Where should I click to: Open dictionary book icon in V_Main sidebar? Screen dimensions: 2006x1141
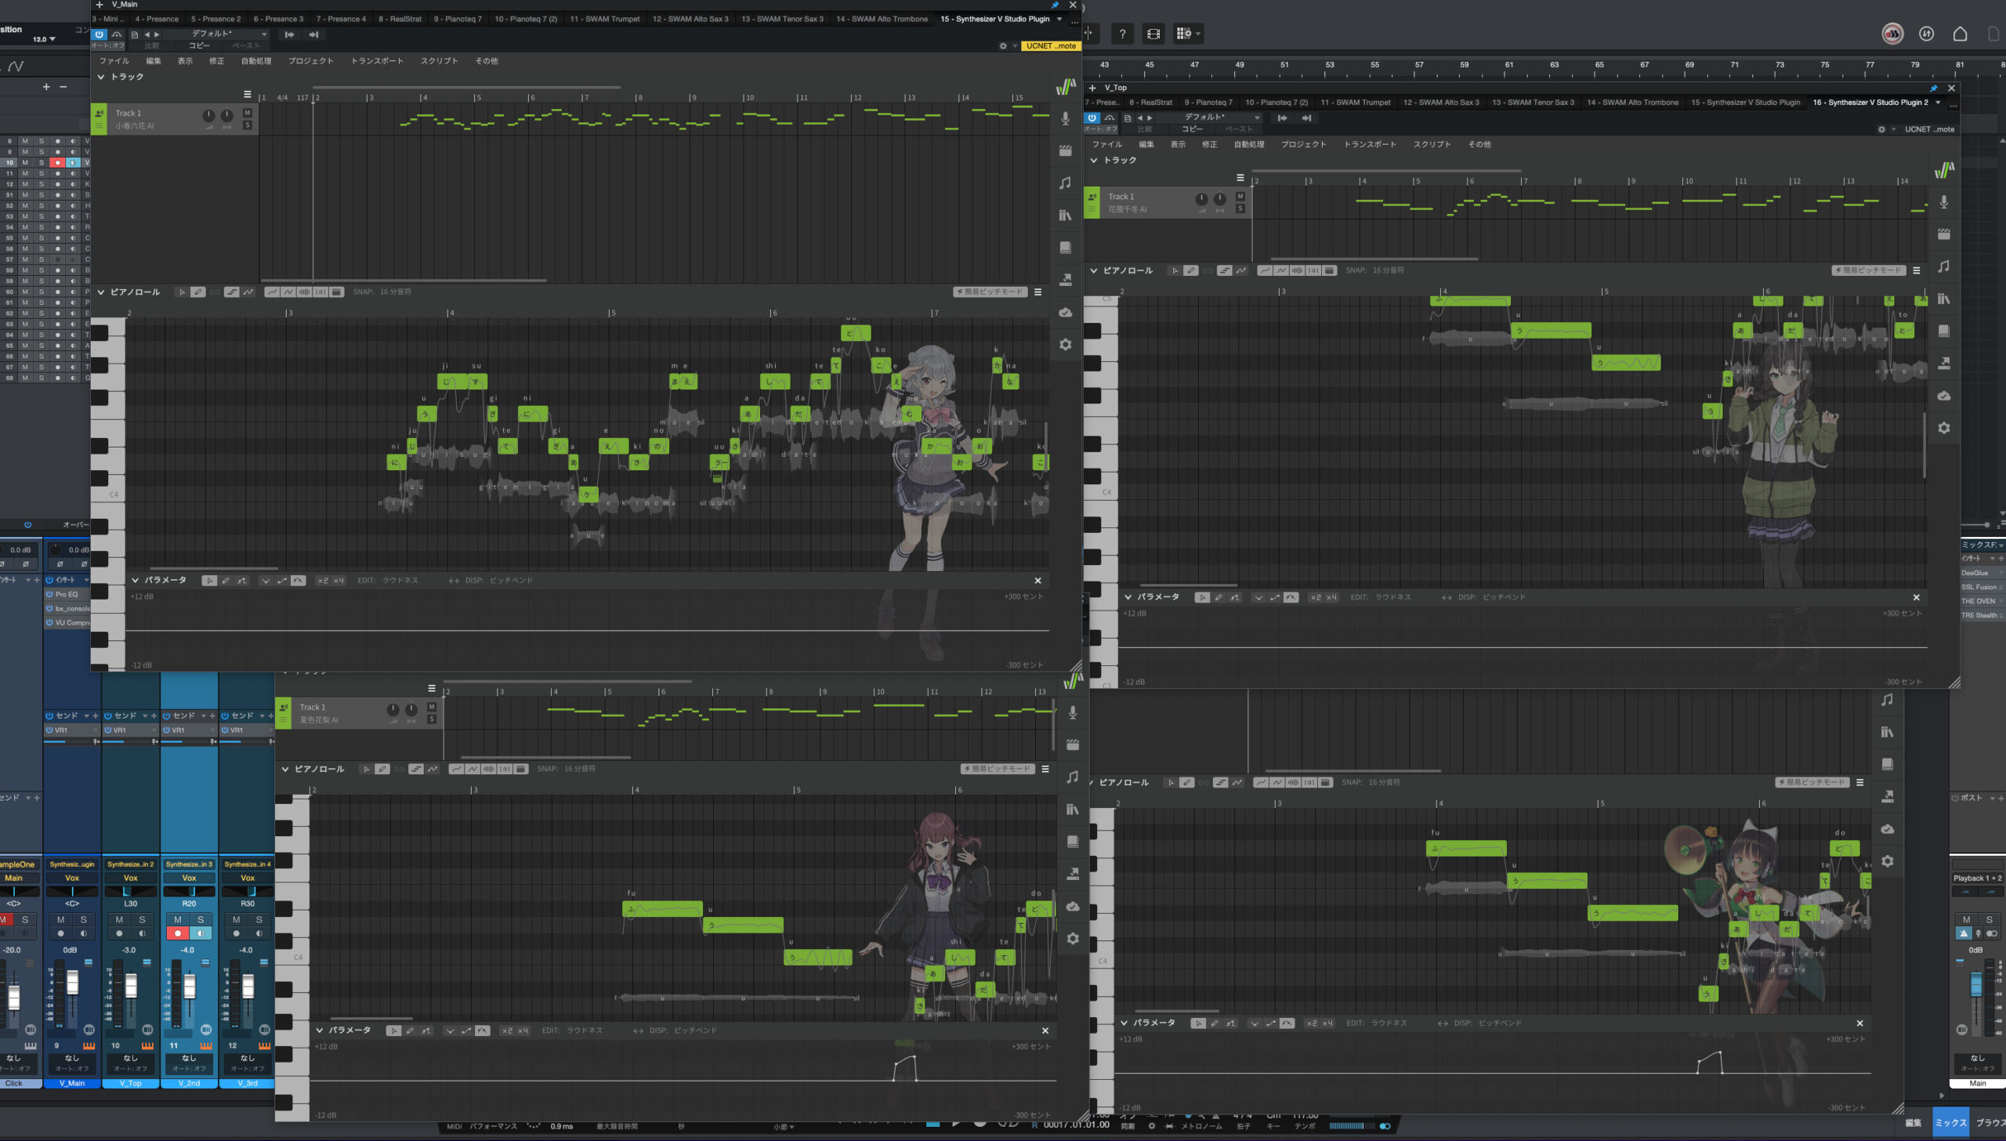pos(1065,248)
